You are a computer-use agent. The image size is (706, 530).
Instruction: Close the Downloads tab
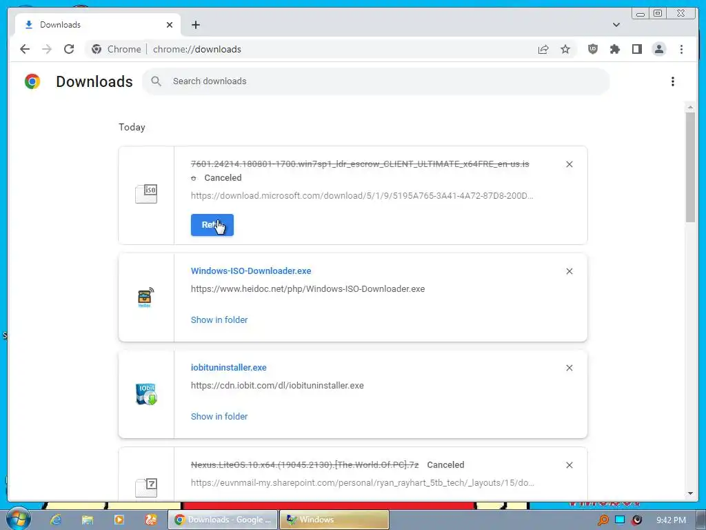click(170, 25)
